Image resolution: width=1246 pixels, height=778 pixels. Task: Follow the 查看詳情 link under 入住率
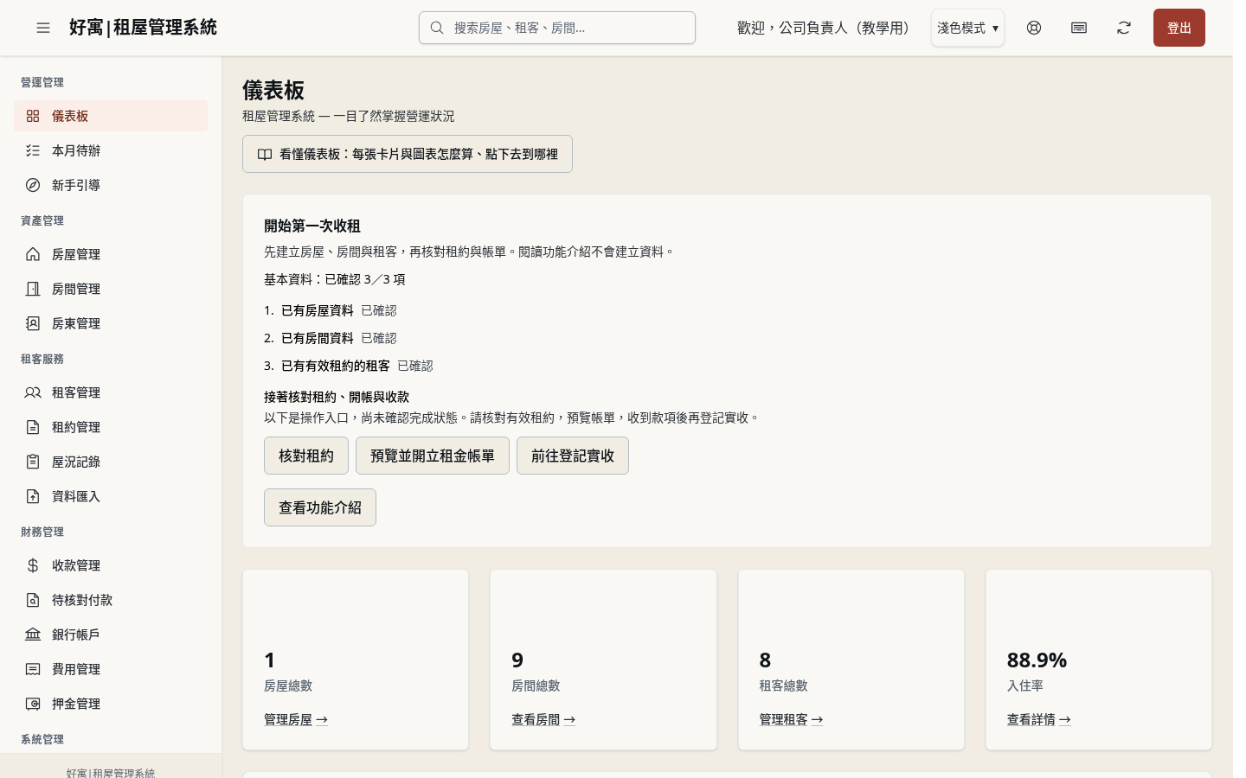tap(1038, 719)
